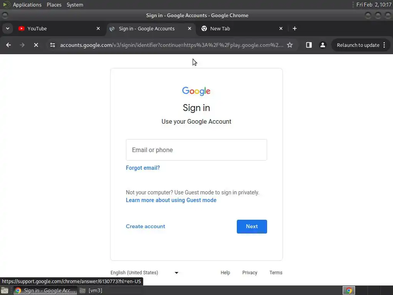The width and height of the screenshot is (393, 295).
Task: Switch to the New Tab tab
Action: point(242,28)
